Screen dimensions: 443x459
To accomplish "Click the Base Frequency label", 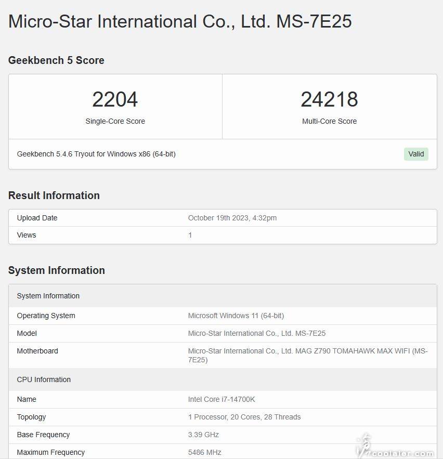I will (43, 435).
